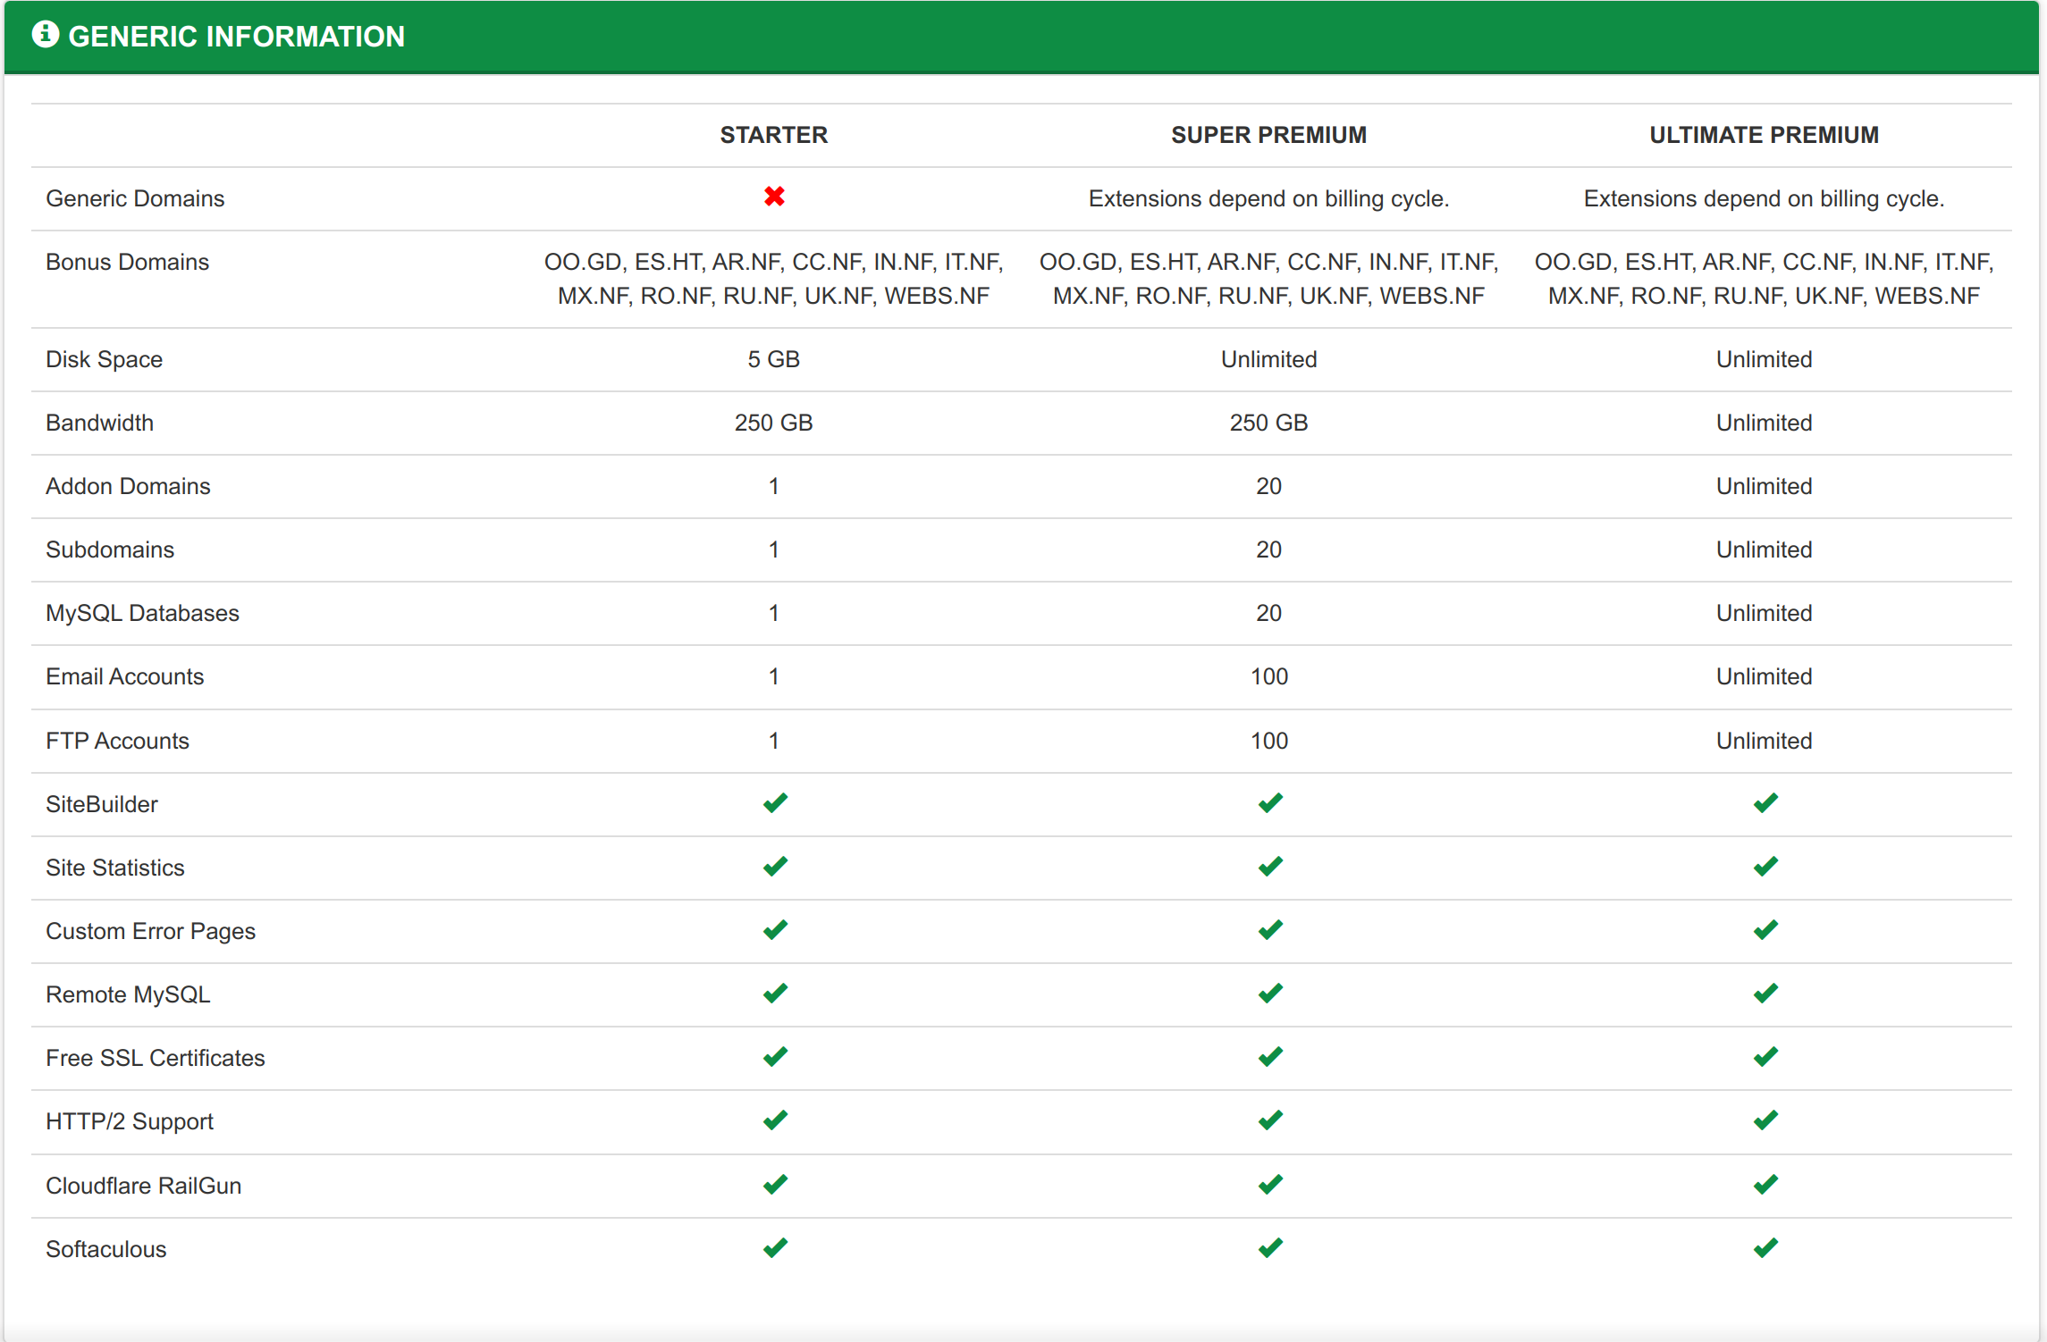Click the Bonus Domains row label
This screenshot has height=1342, width=2047.
pos(126,261)
